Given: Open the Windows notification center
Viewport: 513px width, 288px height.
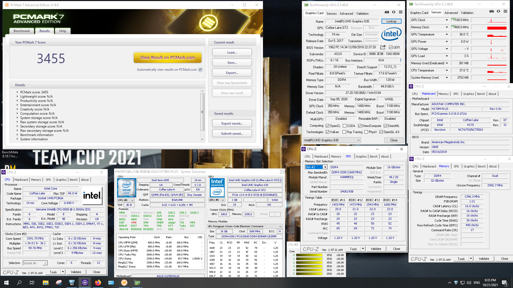Looking at the screenshot, I should (x=504, y=283).
